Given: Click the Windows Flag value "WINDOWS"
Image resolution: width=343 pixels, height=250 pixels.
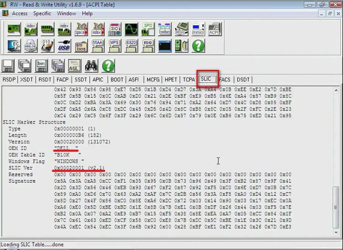Looking at the screenshot, I should 69,161.
